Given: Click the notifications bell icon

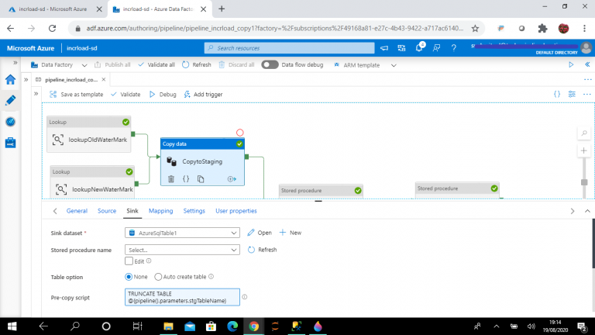Looking at the screenshot, I should [419, 48].
